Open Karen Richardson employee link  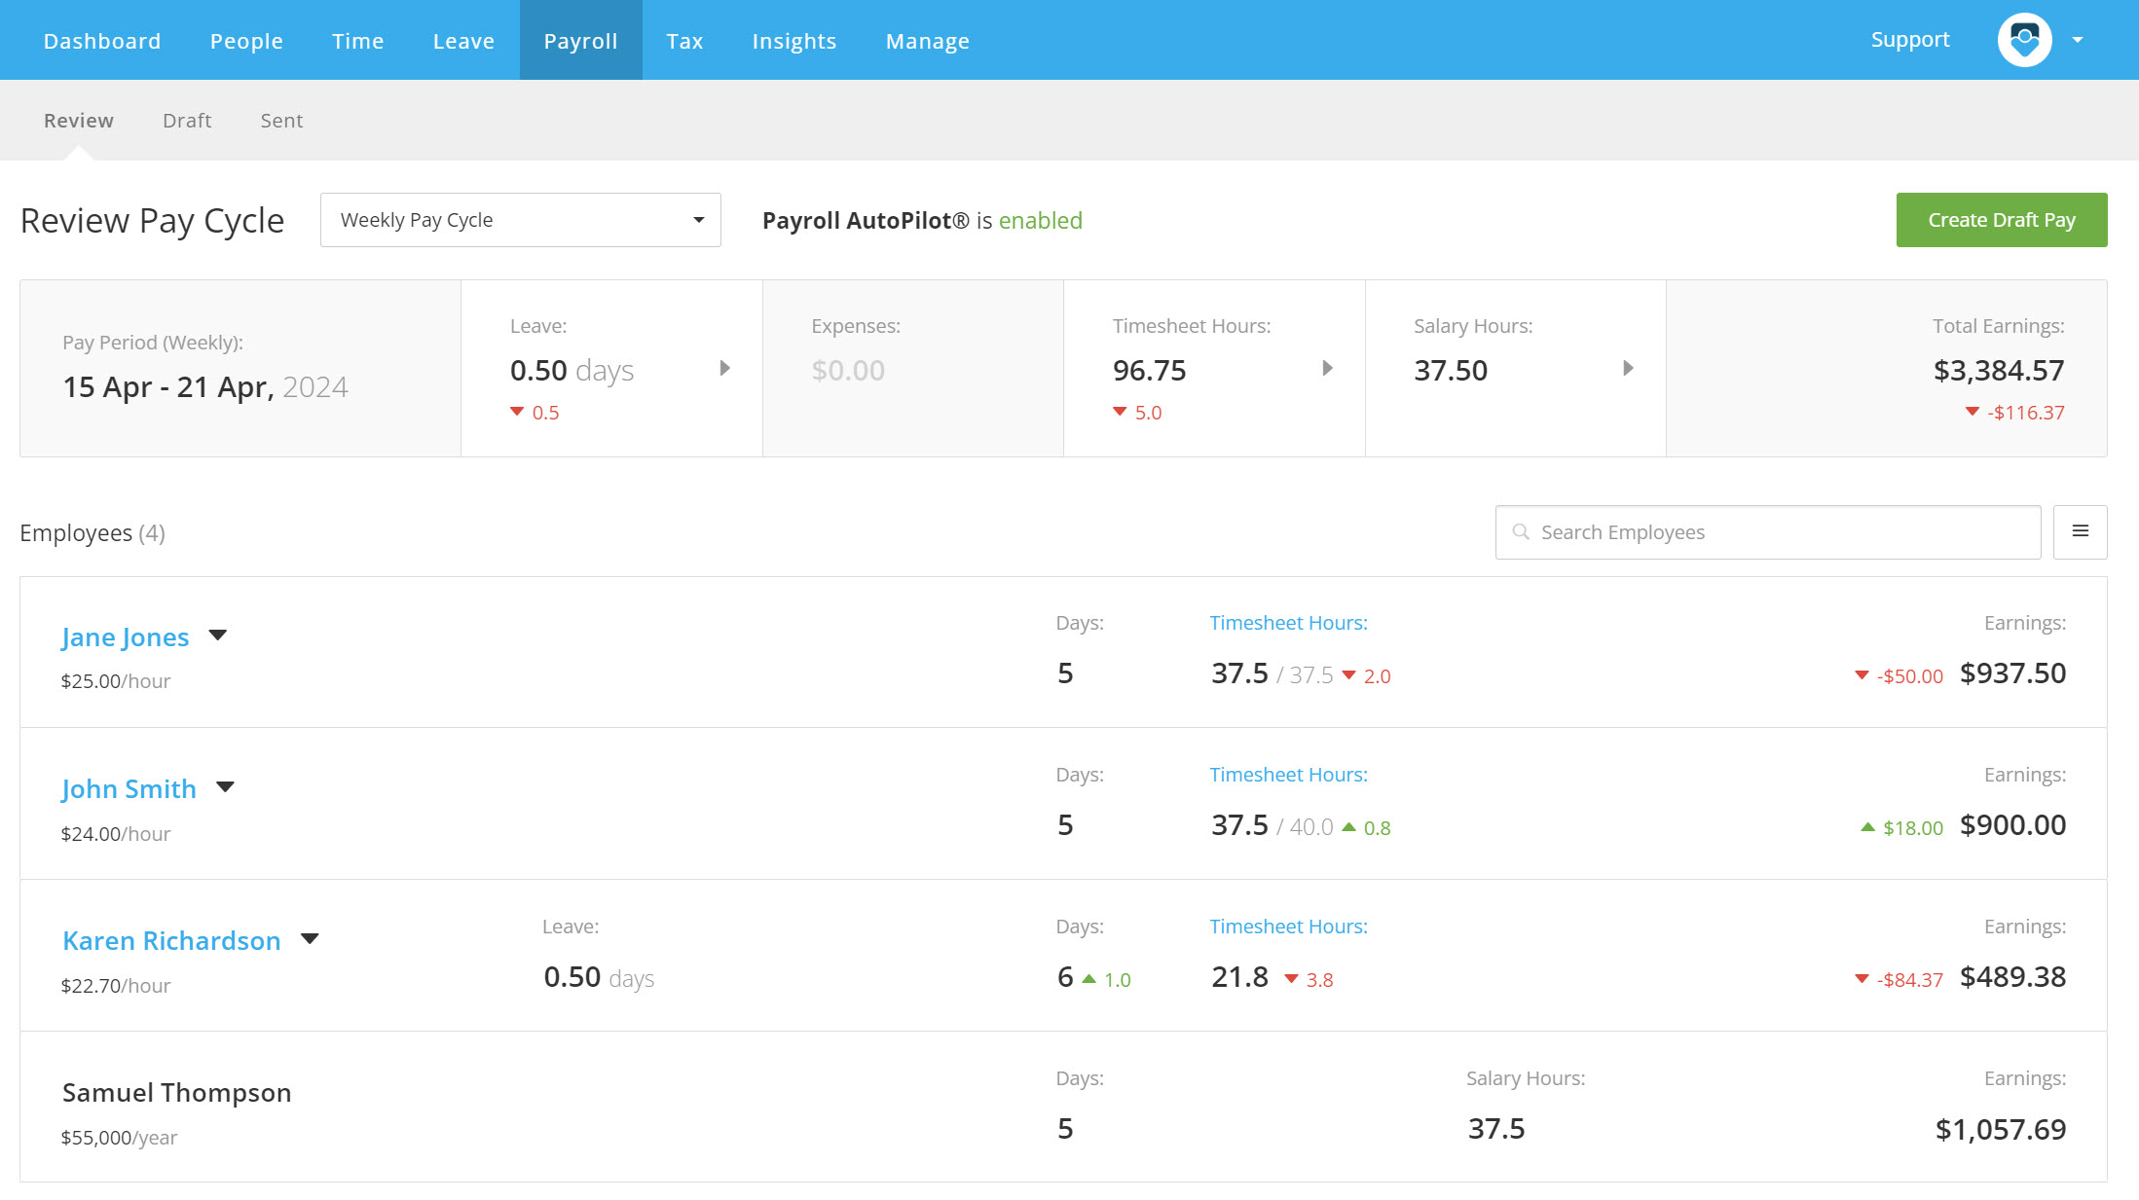171,941
